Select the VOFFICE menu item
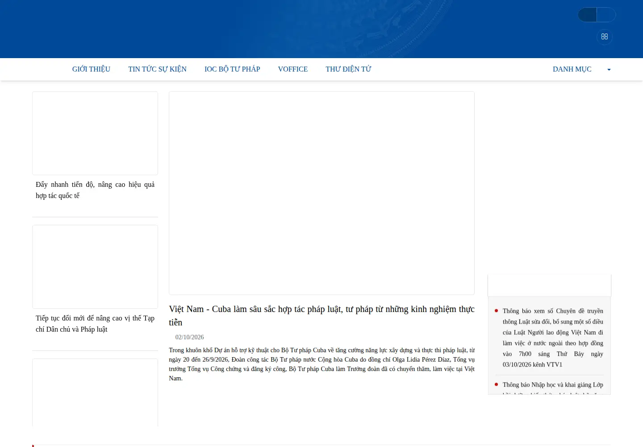The height and width of the screenshot is (447, 643). coord(293,69)
